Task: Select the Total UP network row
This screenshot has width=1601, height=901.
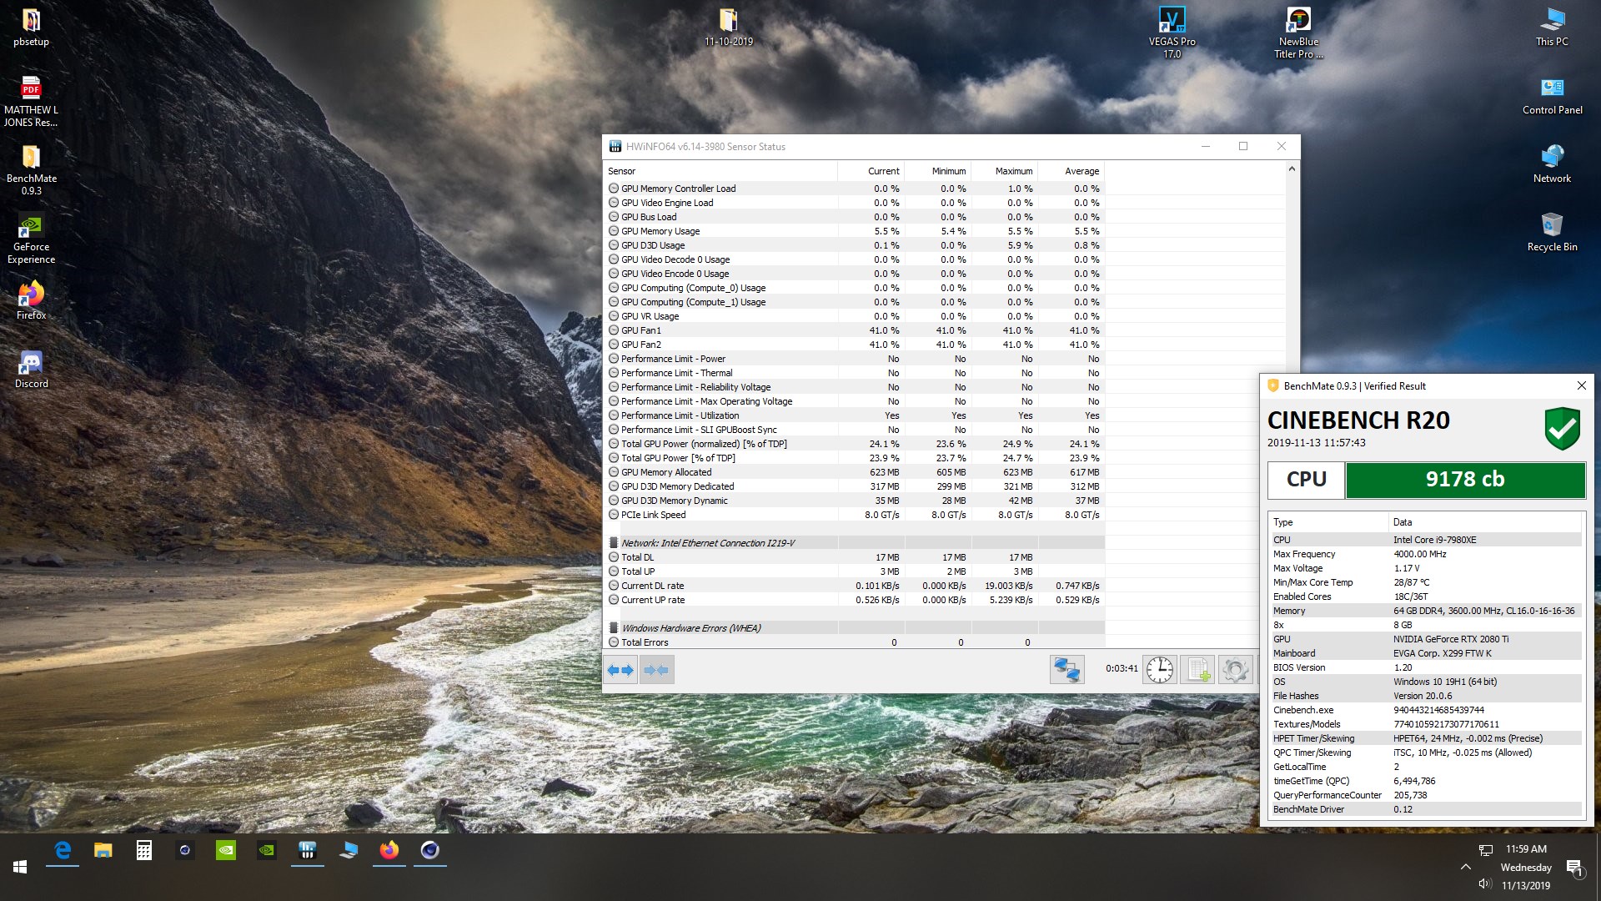Action: (855, 571)
